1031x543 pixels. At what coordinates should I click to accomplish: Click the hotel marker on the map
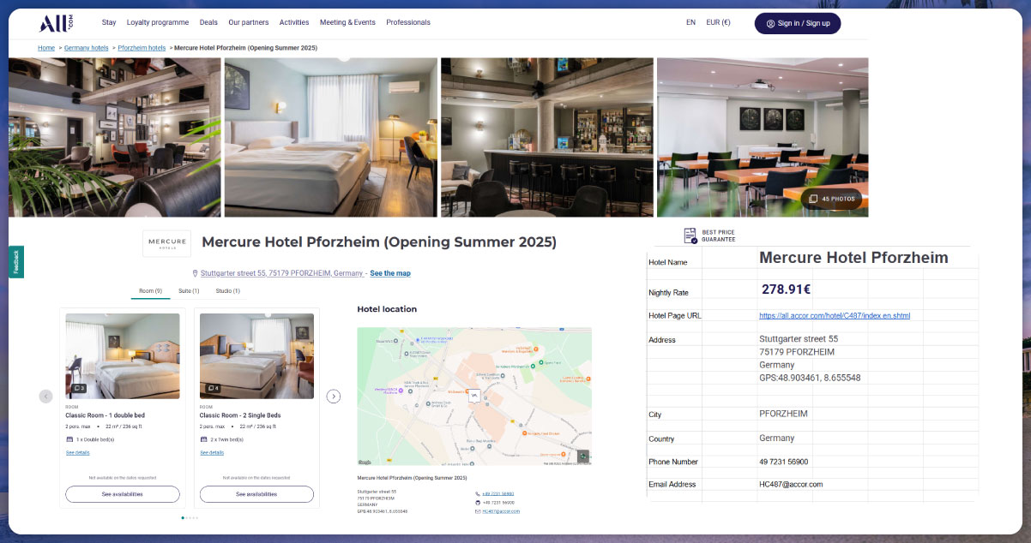click(x=474, y=397)
